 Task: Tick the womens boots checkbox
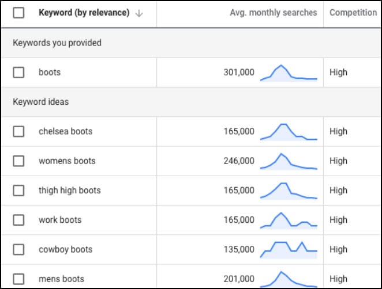[x=18, y=161]
